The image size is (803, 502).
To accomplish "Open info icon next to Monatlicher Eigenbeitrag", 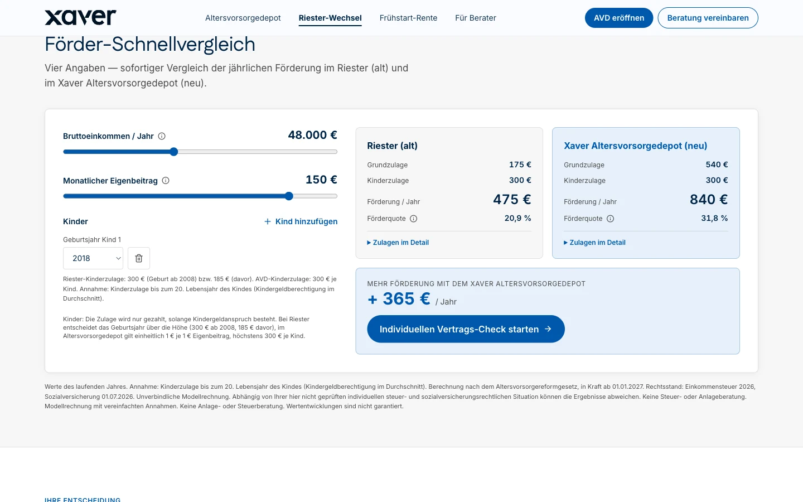I will point(166,181).
